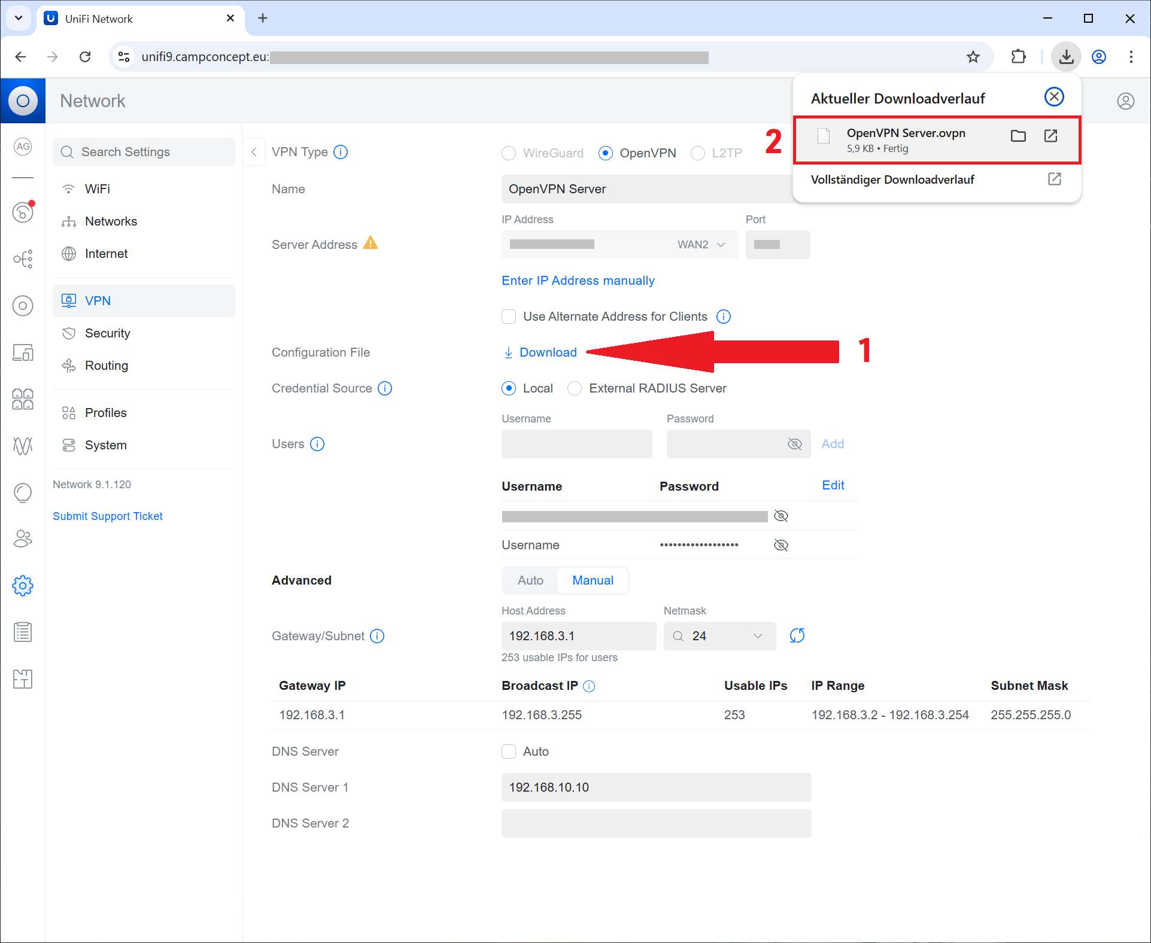The width and height of the screenshot is (1151, 943).
Task: Click the refresh subnet icon next to Netmask
Action: (797, 635)
